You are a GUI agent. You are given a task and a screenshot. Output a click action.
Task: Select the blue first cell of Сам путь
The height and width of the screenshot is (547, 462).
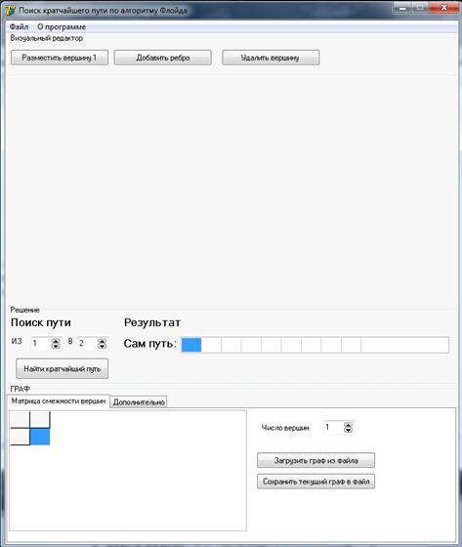pos(191,345)
